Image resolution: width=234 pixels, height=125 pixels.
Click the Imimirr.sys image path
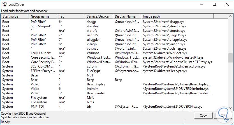[176, 88]
